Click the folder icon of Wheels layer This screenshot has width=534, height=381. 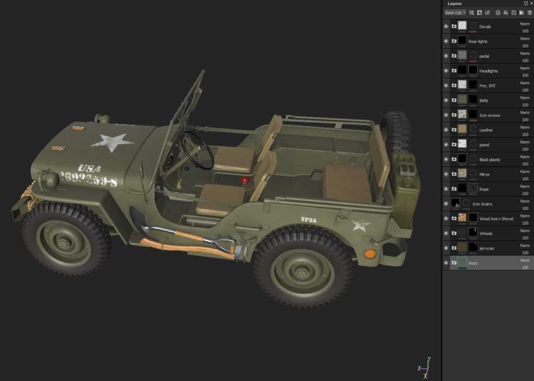[454, 233]
